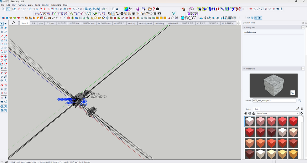This screenshot has width=307, height=163.
Task: Click the green wrench icon in curve toolbar
Action: pos(96,13)
